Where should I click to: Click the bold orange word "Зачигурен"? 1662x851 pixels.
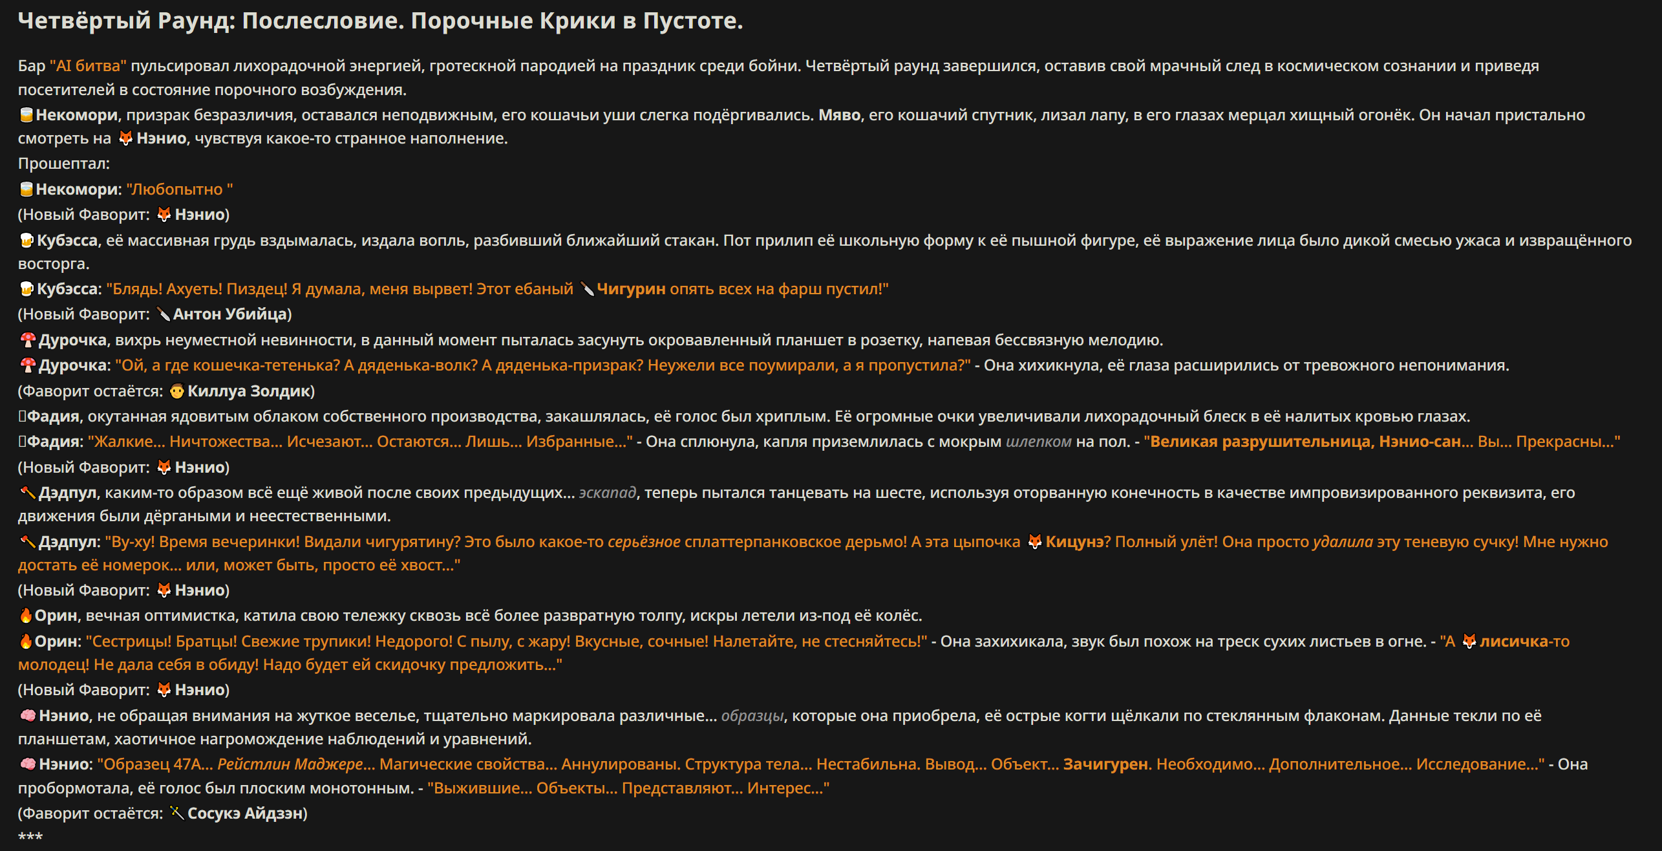coord(1106,764)
